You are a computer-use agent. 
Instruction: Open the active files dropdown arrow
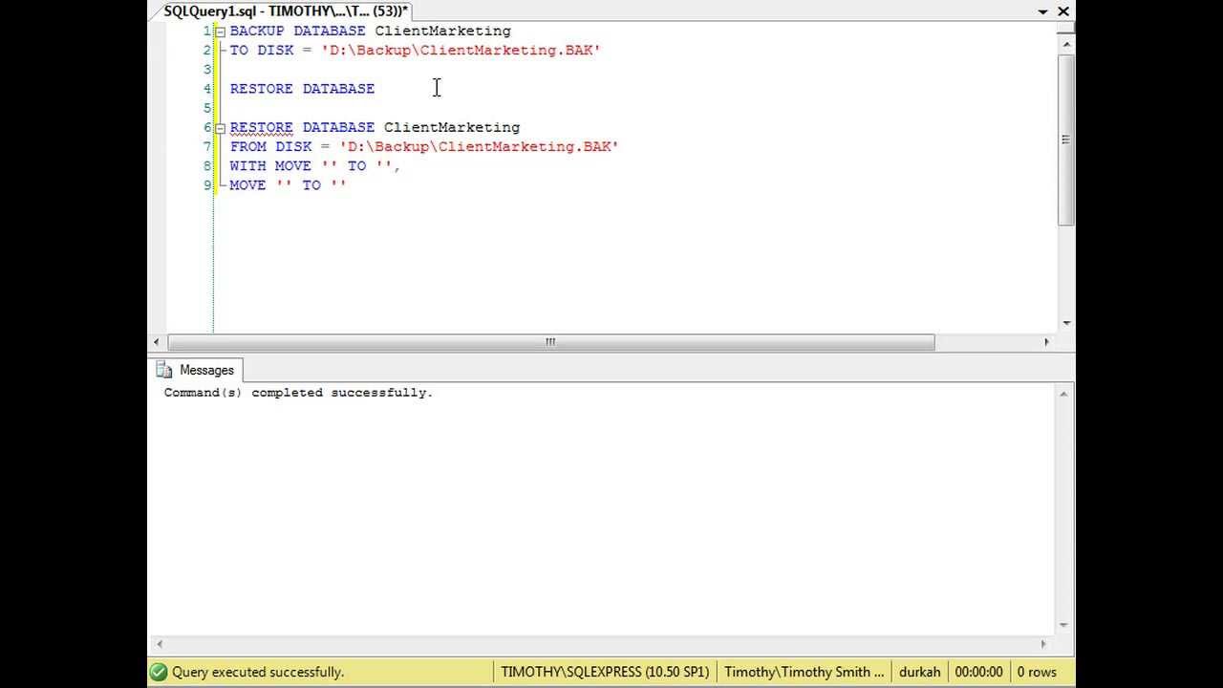[1043, 11]
